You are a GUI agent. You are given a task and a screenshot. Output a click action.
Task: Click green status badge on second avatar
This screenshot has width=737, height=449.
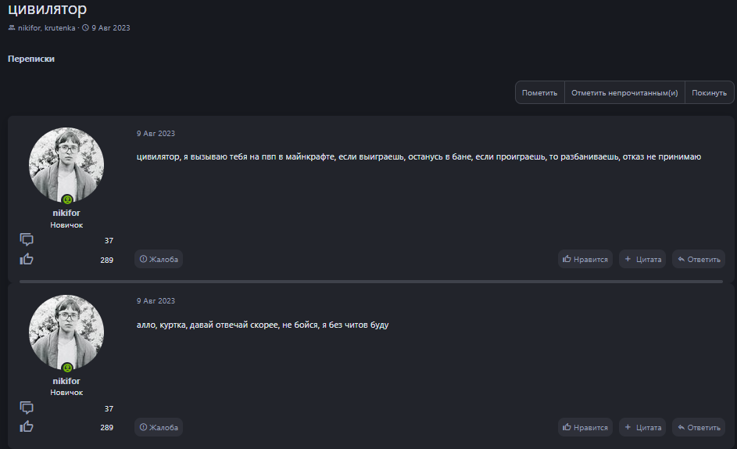[x=67, y=367]
